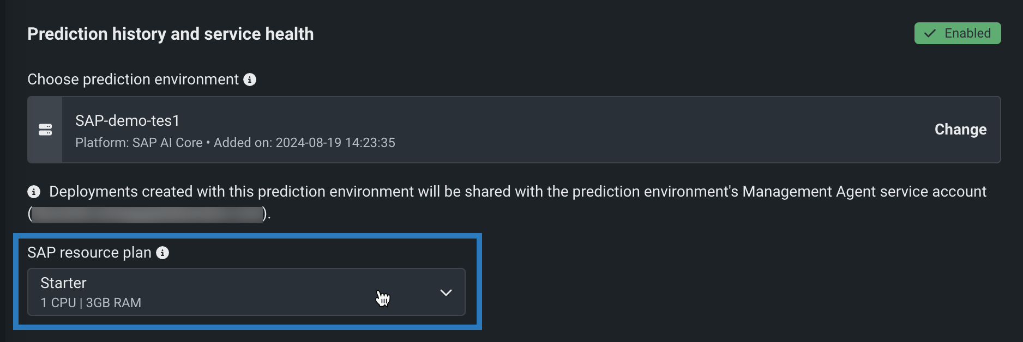This screenshot has width=1023, height=342.
Task: Click info icon before the Deployments notice
Action: (x=34, y=192)
